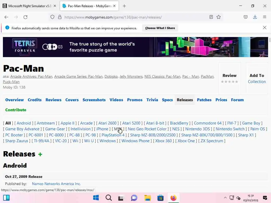Image resolution: width=271 pixels, height=203 pixels.
Task: Filter releases by Android
Action: [24, 123]
